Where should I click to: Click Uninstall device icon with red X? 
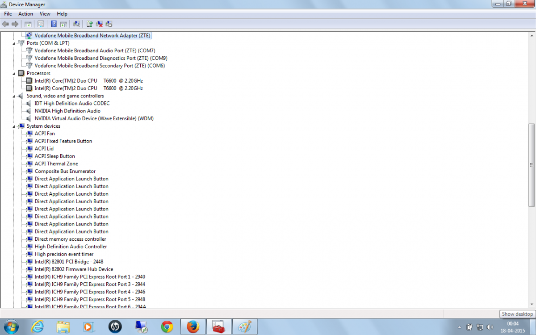point(99,24)
